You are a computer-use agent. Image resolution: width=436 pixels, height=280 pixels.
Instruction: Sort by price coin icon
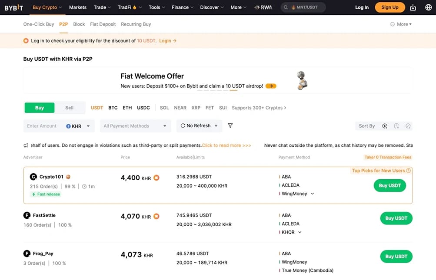385,126
